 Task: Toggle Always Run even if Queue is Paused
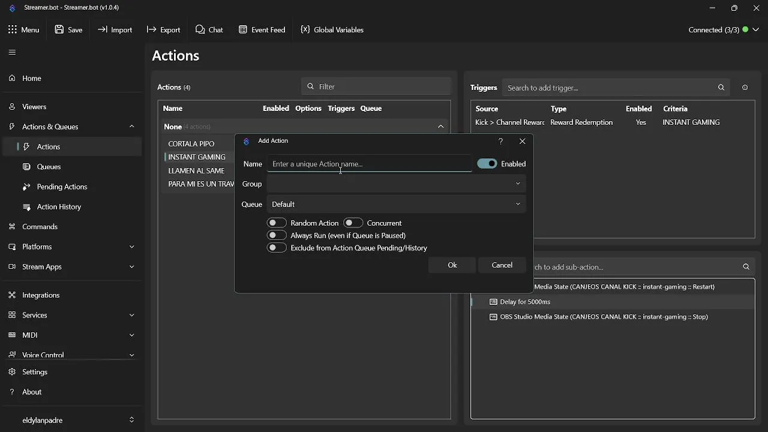click(x=277, y=235)
